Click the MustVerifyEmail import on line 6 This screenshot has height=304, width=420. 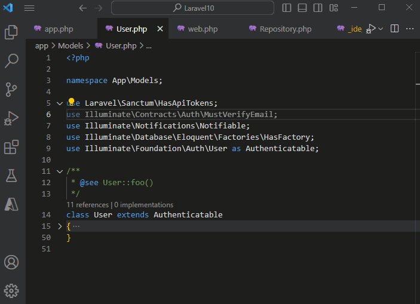tap(238, 114)
